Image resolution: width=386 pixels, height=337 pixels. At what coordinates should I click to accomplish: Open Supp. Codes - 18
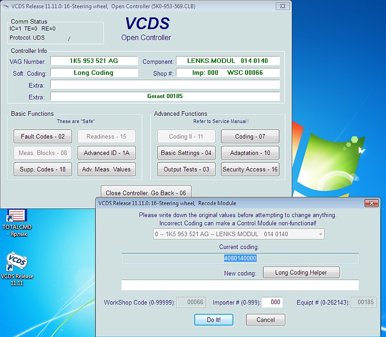42,169
